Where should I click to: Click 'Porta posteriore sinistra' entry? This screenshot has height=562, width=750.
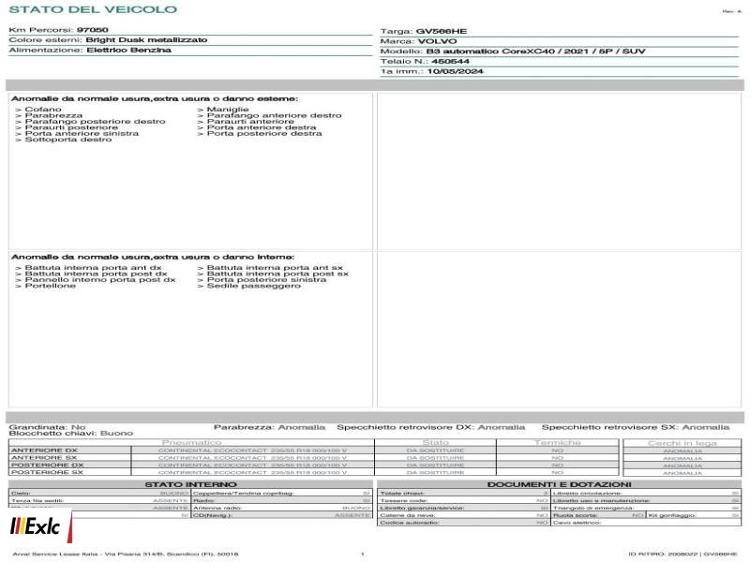[x=266, y=279]
